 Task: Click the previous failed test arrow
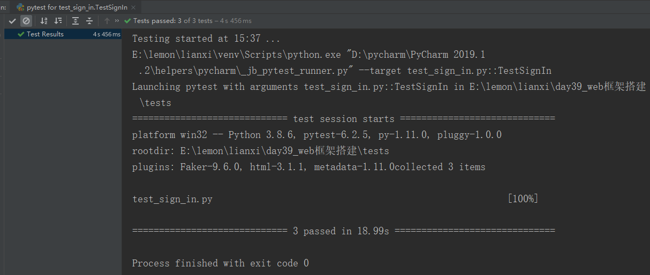point(107,21)
